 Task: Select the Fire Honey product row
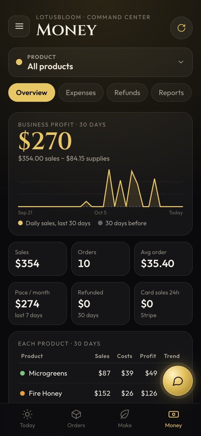click(x=100, y=393)
